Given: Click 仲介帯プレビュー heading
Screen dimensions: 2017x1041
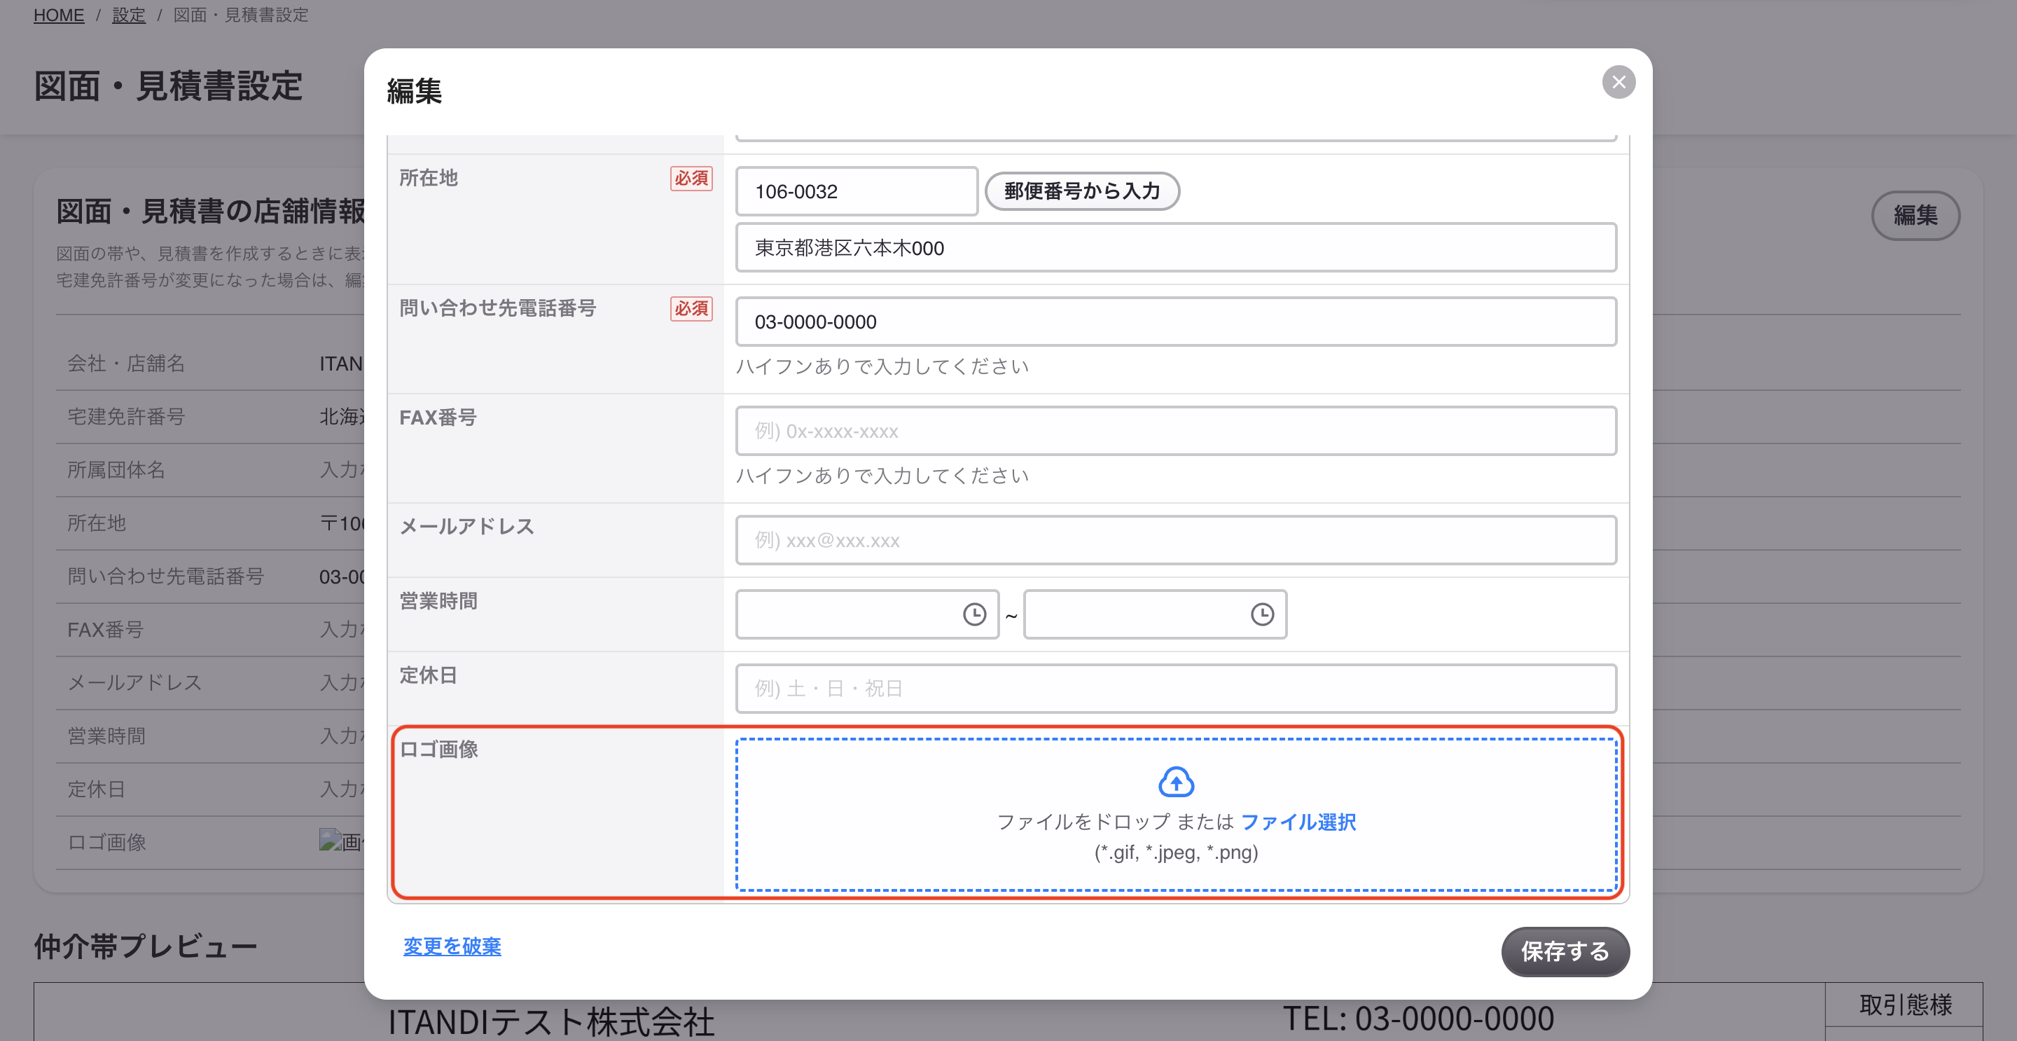Looking at the screenshot, I should [146, 946].
